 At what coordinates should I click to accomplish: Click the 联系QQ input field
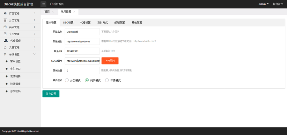pos(82,51)
